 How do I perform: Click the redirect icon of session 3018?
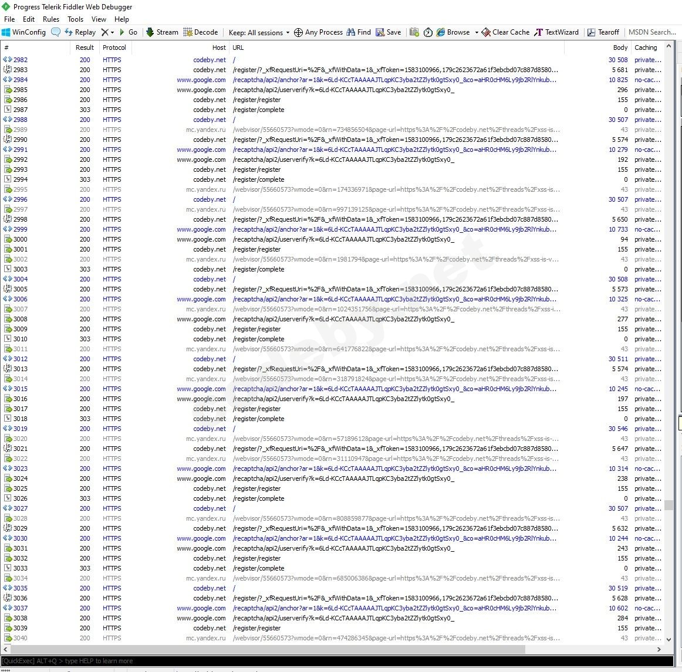8,419
